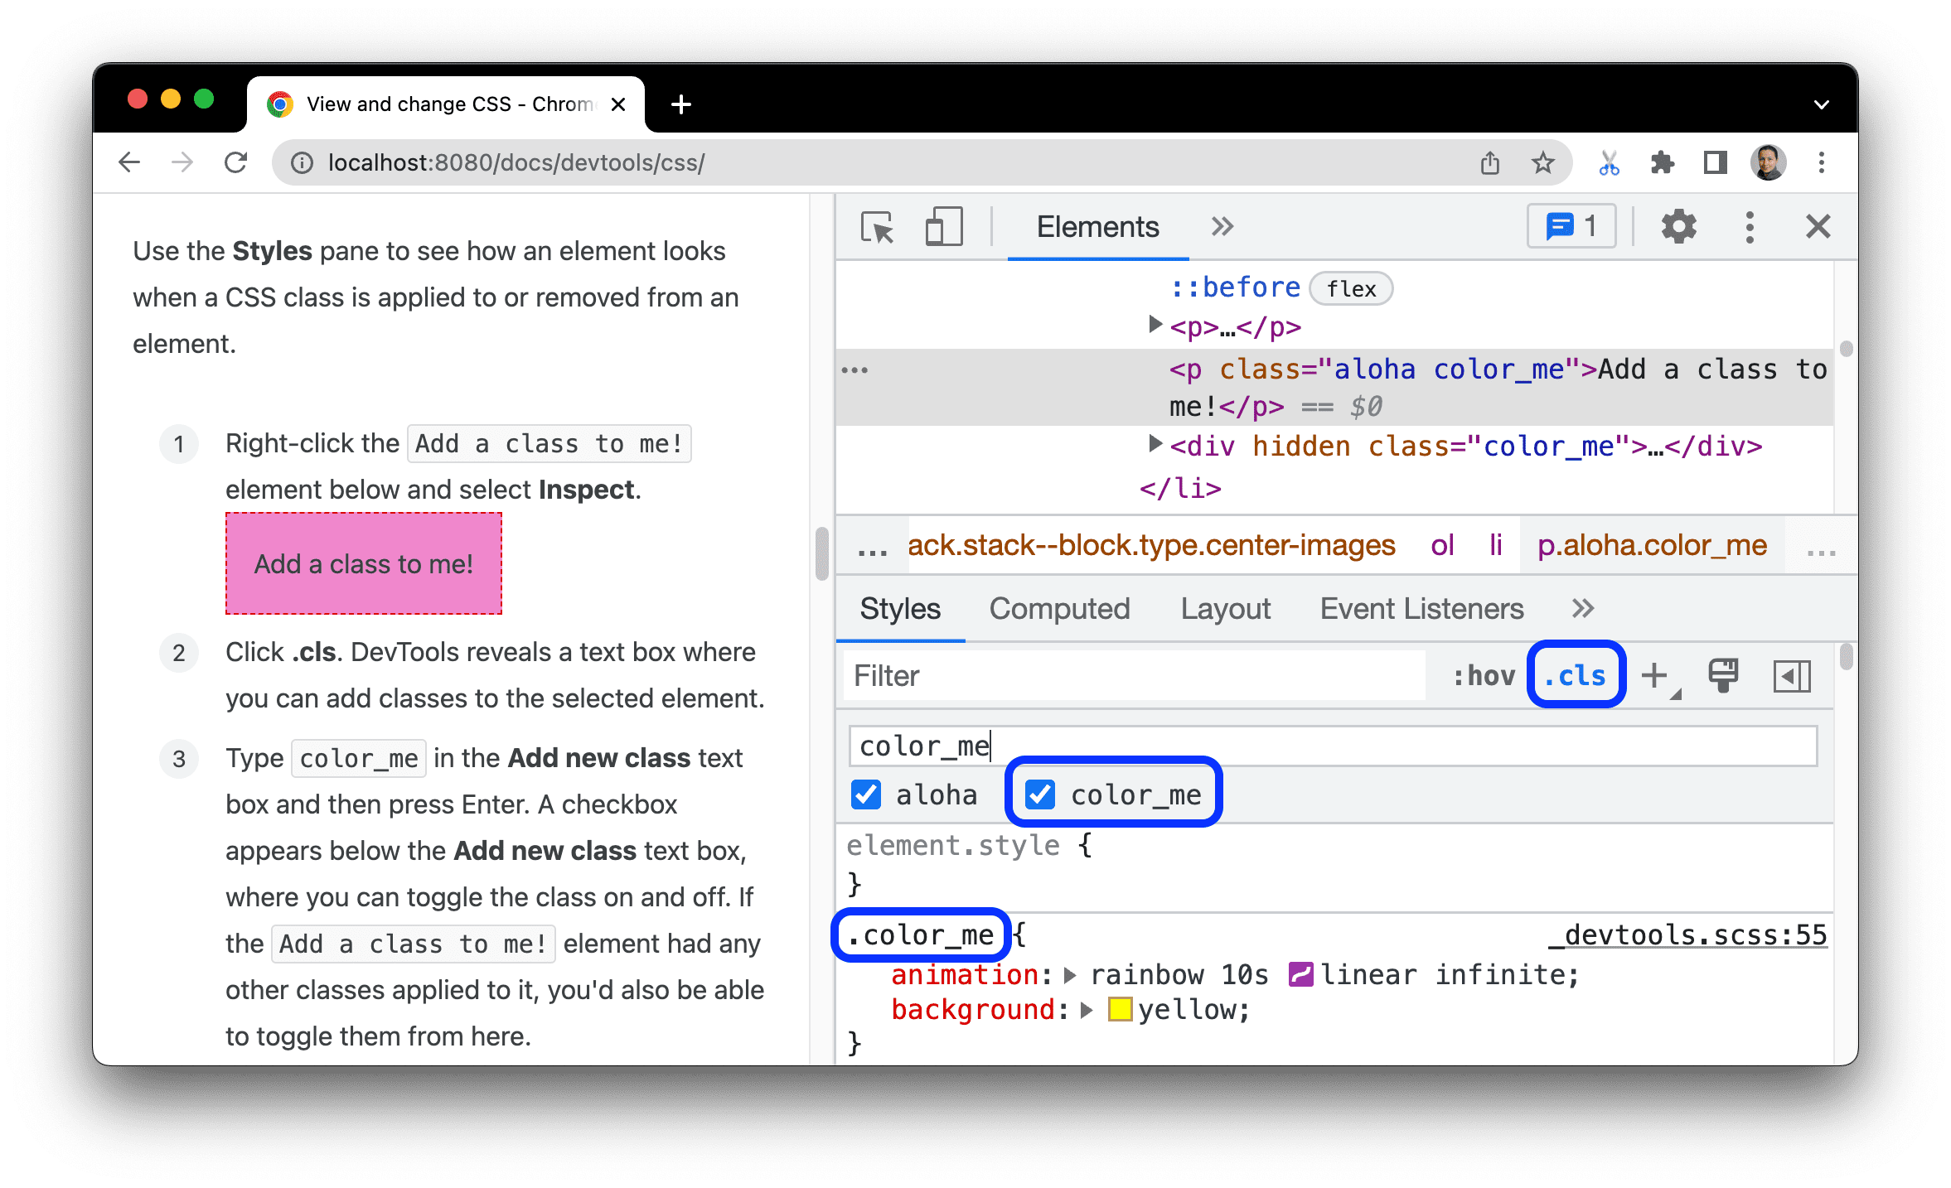The height and width of the screenshot is (1188, 1951).
Task: Click the DevTools close button
Action: [x=1818, y=227]
